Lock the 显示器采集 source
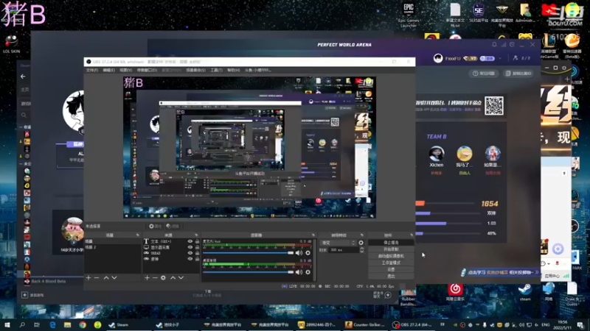 (x=197, y=247)
